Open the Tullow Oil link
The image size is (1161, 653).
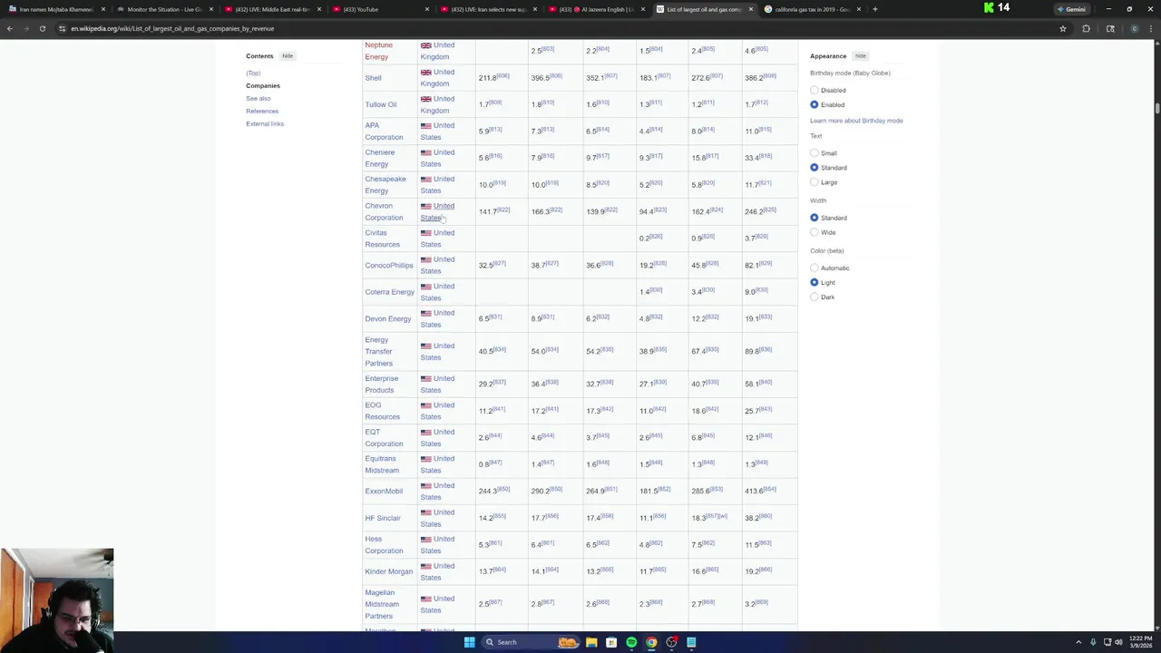[381, 104]
